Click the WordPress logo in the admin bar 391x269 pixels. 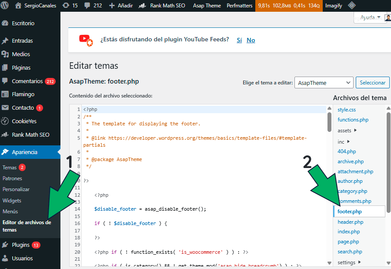coord(5,6)
